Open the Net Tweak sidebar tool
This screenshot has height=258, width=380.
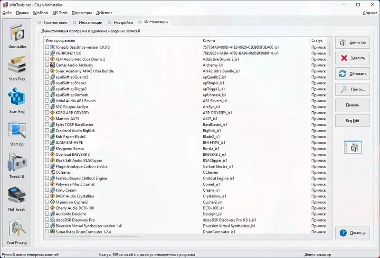click(17, 199)
